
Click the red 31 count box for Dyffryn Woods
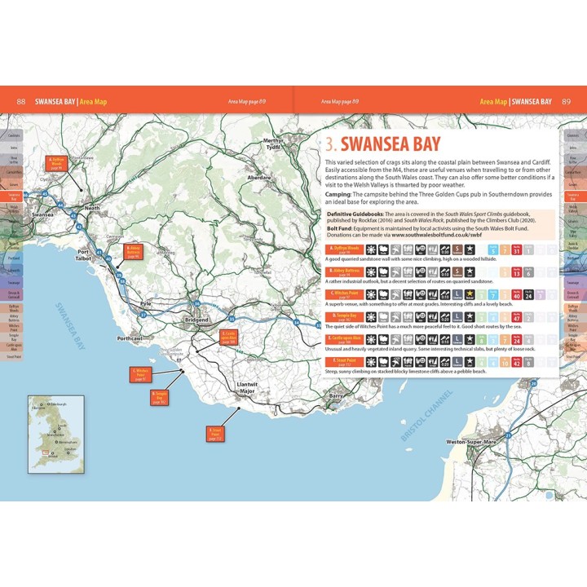517,249
